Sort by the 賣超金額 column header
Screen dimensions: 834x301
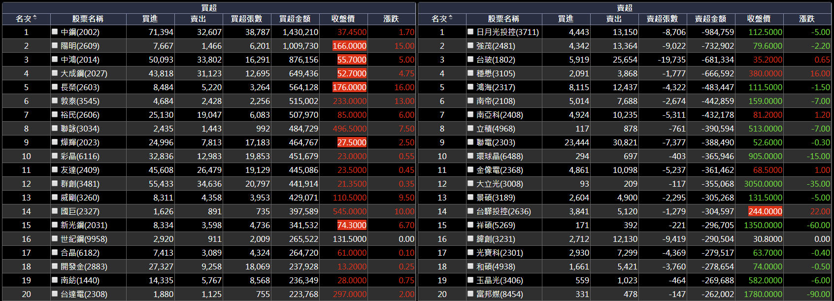click(x=711, y=19)
